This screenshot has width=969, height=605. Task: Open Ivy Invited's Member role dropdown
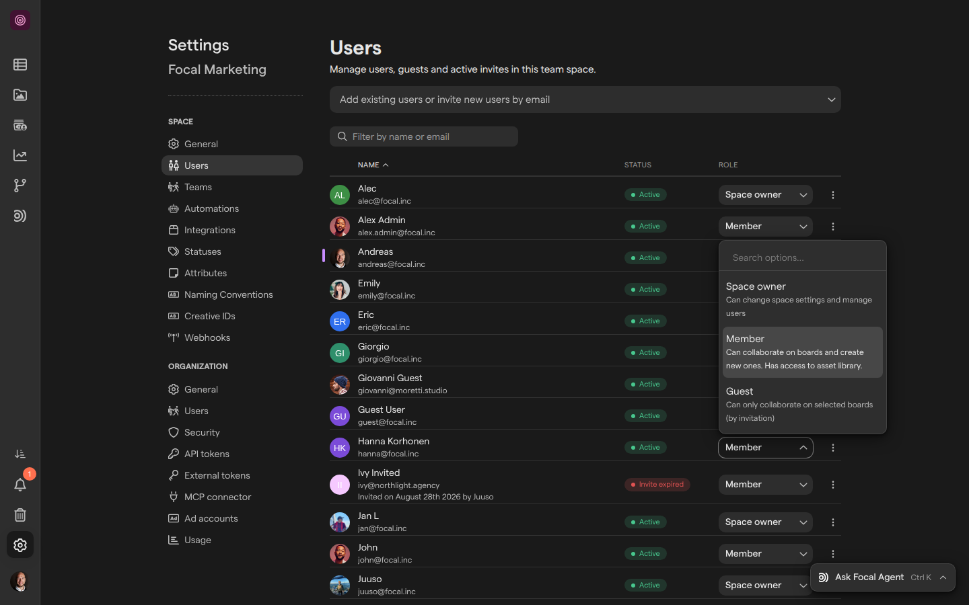766,485
